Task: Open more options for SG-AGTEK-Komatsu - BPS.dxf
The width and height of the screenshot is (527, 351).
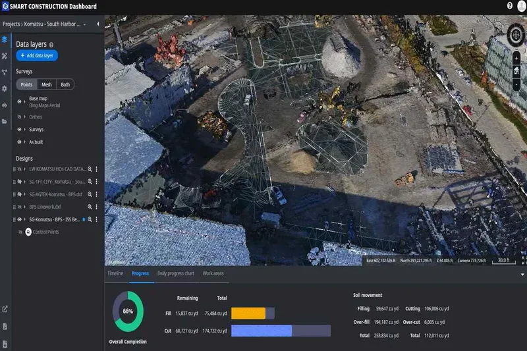Action: tap(96, 194)
